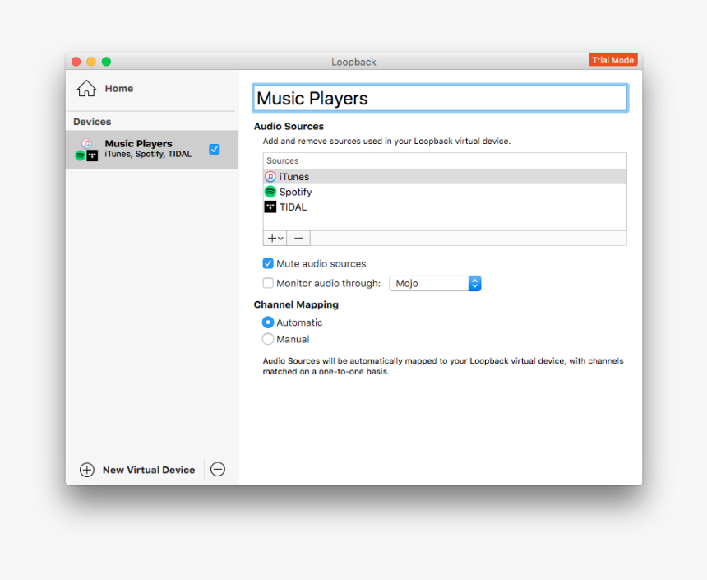
Task: Select Automatic channel mapping
Action: click(x=268, y=322)
